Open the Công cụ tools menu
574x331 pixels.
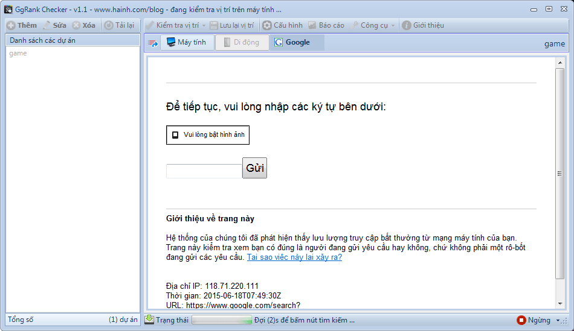tap(373, 25)
